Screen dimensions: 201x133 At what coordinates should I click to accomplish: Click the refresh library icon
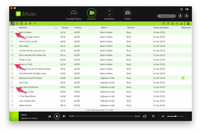coord(177,24)
